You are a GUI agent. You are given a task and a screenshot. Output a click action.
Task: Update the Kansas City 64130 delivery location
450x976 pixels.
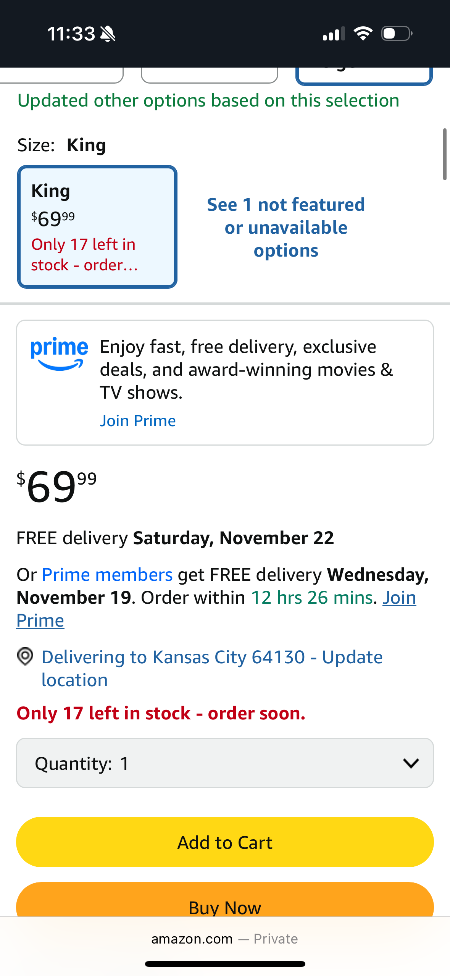tap(212, 668)
